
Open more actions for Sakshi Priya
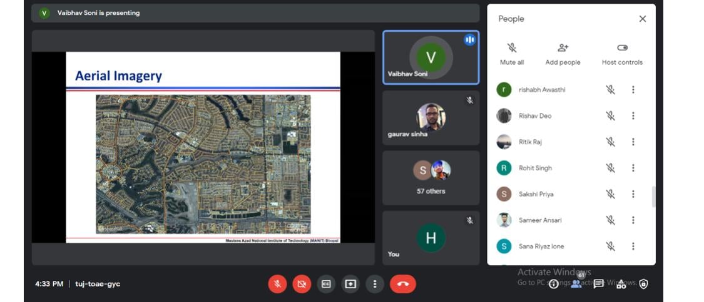(633, 194)
